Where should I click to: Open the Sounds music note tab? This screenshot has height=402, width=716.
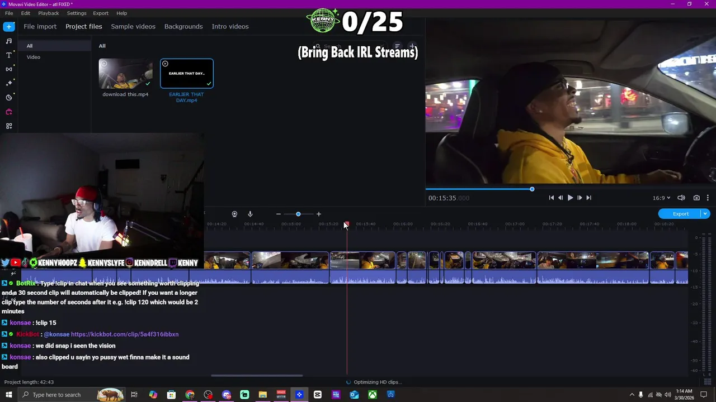pyautogui.click(x=9, y=41)
